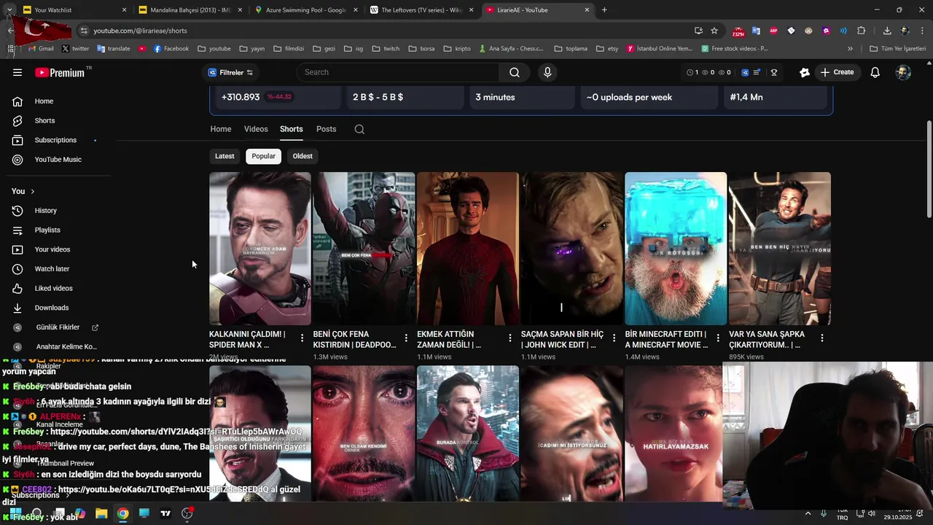This screenshot has width=933, height=525.
Task: Select the Popular sort chip
Action: (x=263, y=156)
